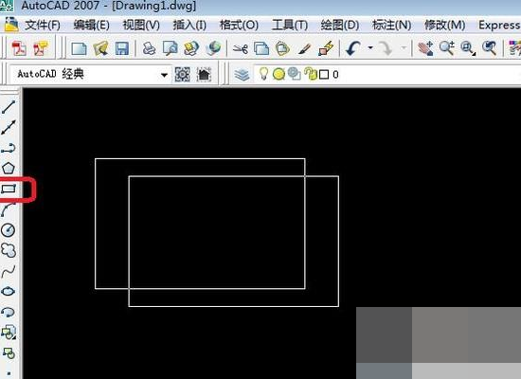
Task: Click the layer 0 color swatch square
Action: click(x=324, y=75)
